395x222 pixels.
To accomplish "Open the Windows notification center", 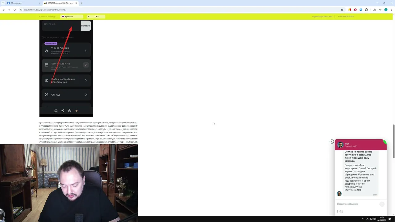I will [390, 219].
